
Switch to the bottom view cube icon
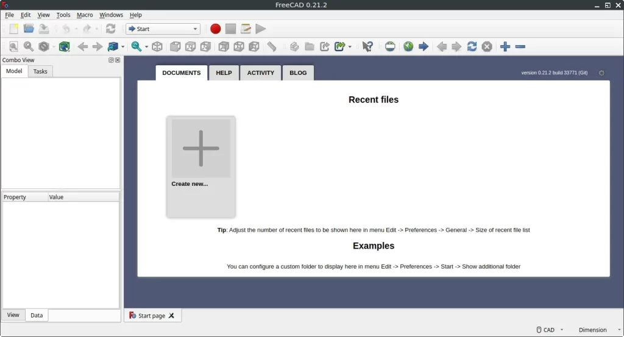coord(239,46)
